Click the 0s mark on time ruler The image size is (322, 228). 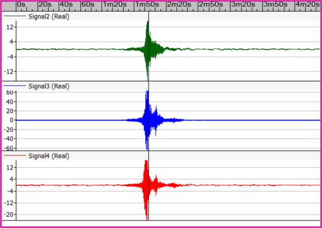pyautogui.click(x=22, y=5)
